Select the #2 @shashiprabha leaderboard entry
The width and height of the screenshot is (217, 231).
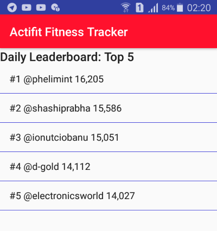pos(108,108)
